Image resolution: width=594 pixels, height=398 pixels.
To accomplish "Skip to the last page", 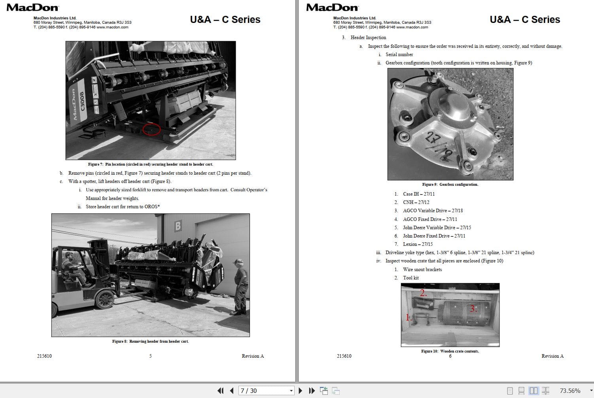I will click(312, 390).
